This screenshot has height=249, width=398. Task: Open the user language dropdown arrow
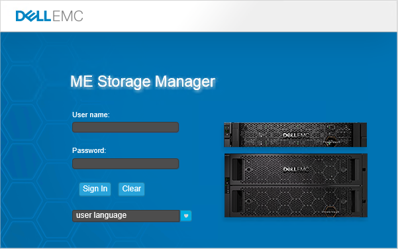186,216
